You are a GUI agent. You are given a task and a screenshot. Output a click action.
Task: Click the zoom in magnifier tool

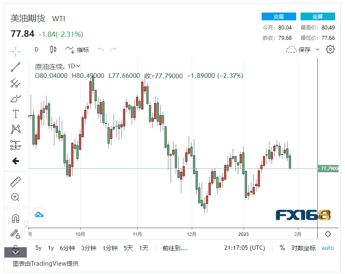16,197
